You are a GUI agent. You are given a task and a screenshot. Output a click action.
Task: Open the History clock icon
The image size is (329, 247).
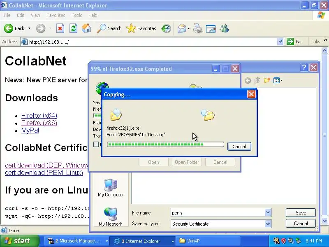coord(166,28)
